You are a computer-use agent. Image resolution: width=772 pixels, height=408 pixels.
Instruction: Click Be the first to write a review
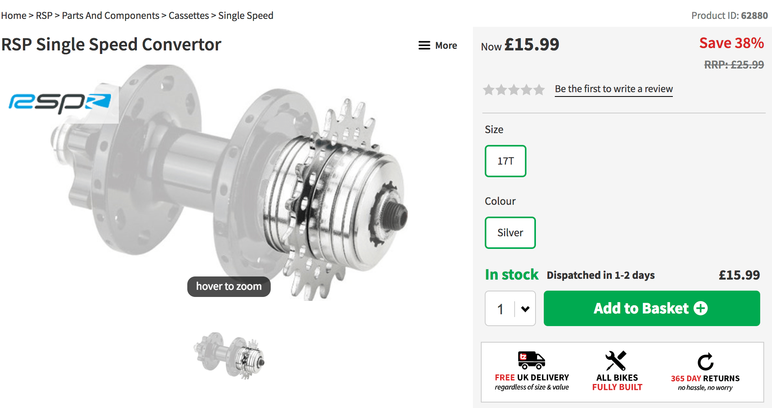click(x=613, y=89)
